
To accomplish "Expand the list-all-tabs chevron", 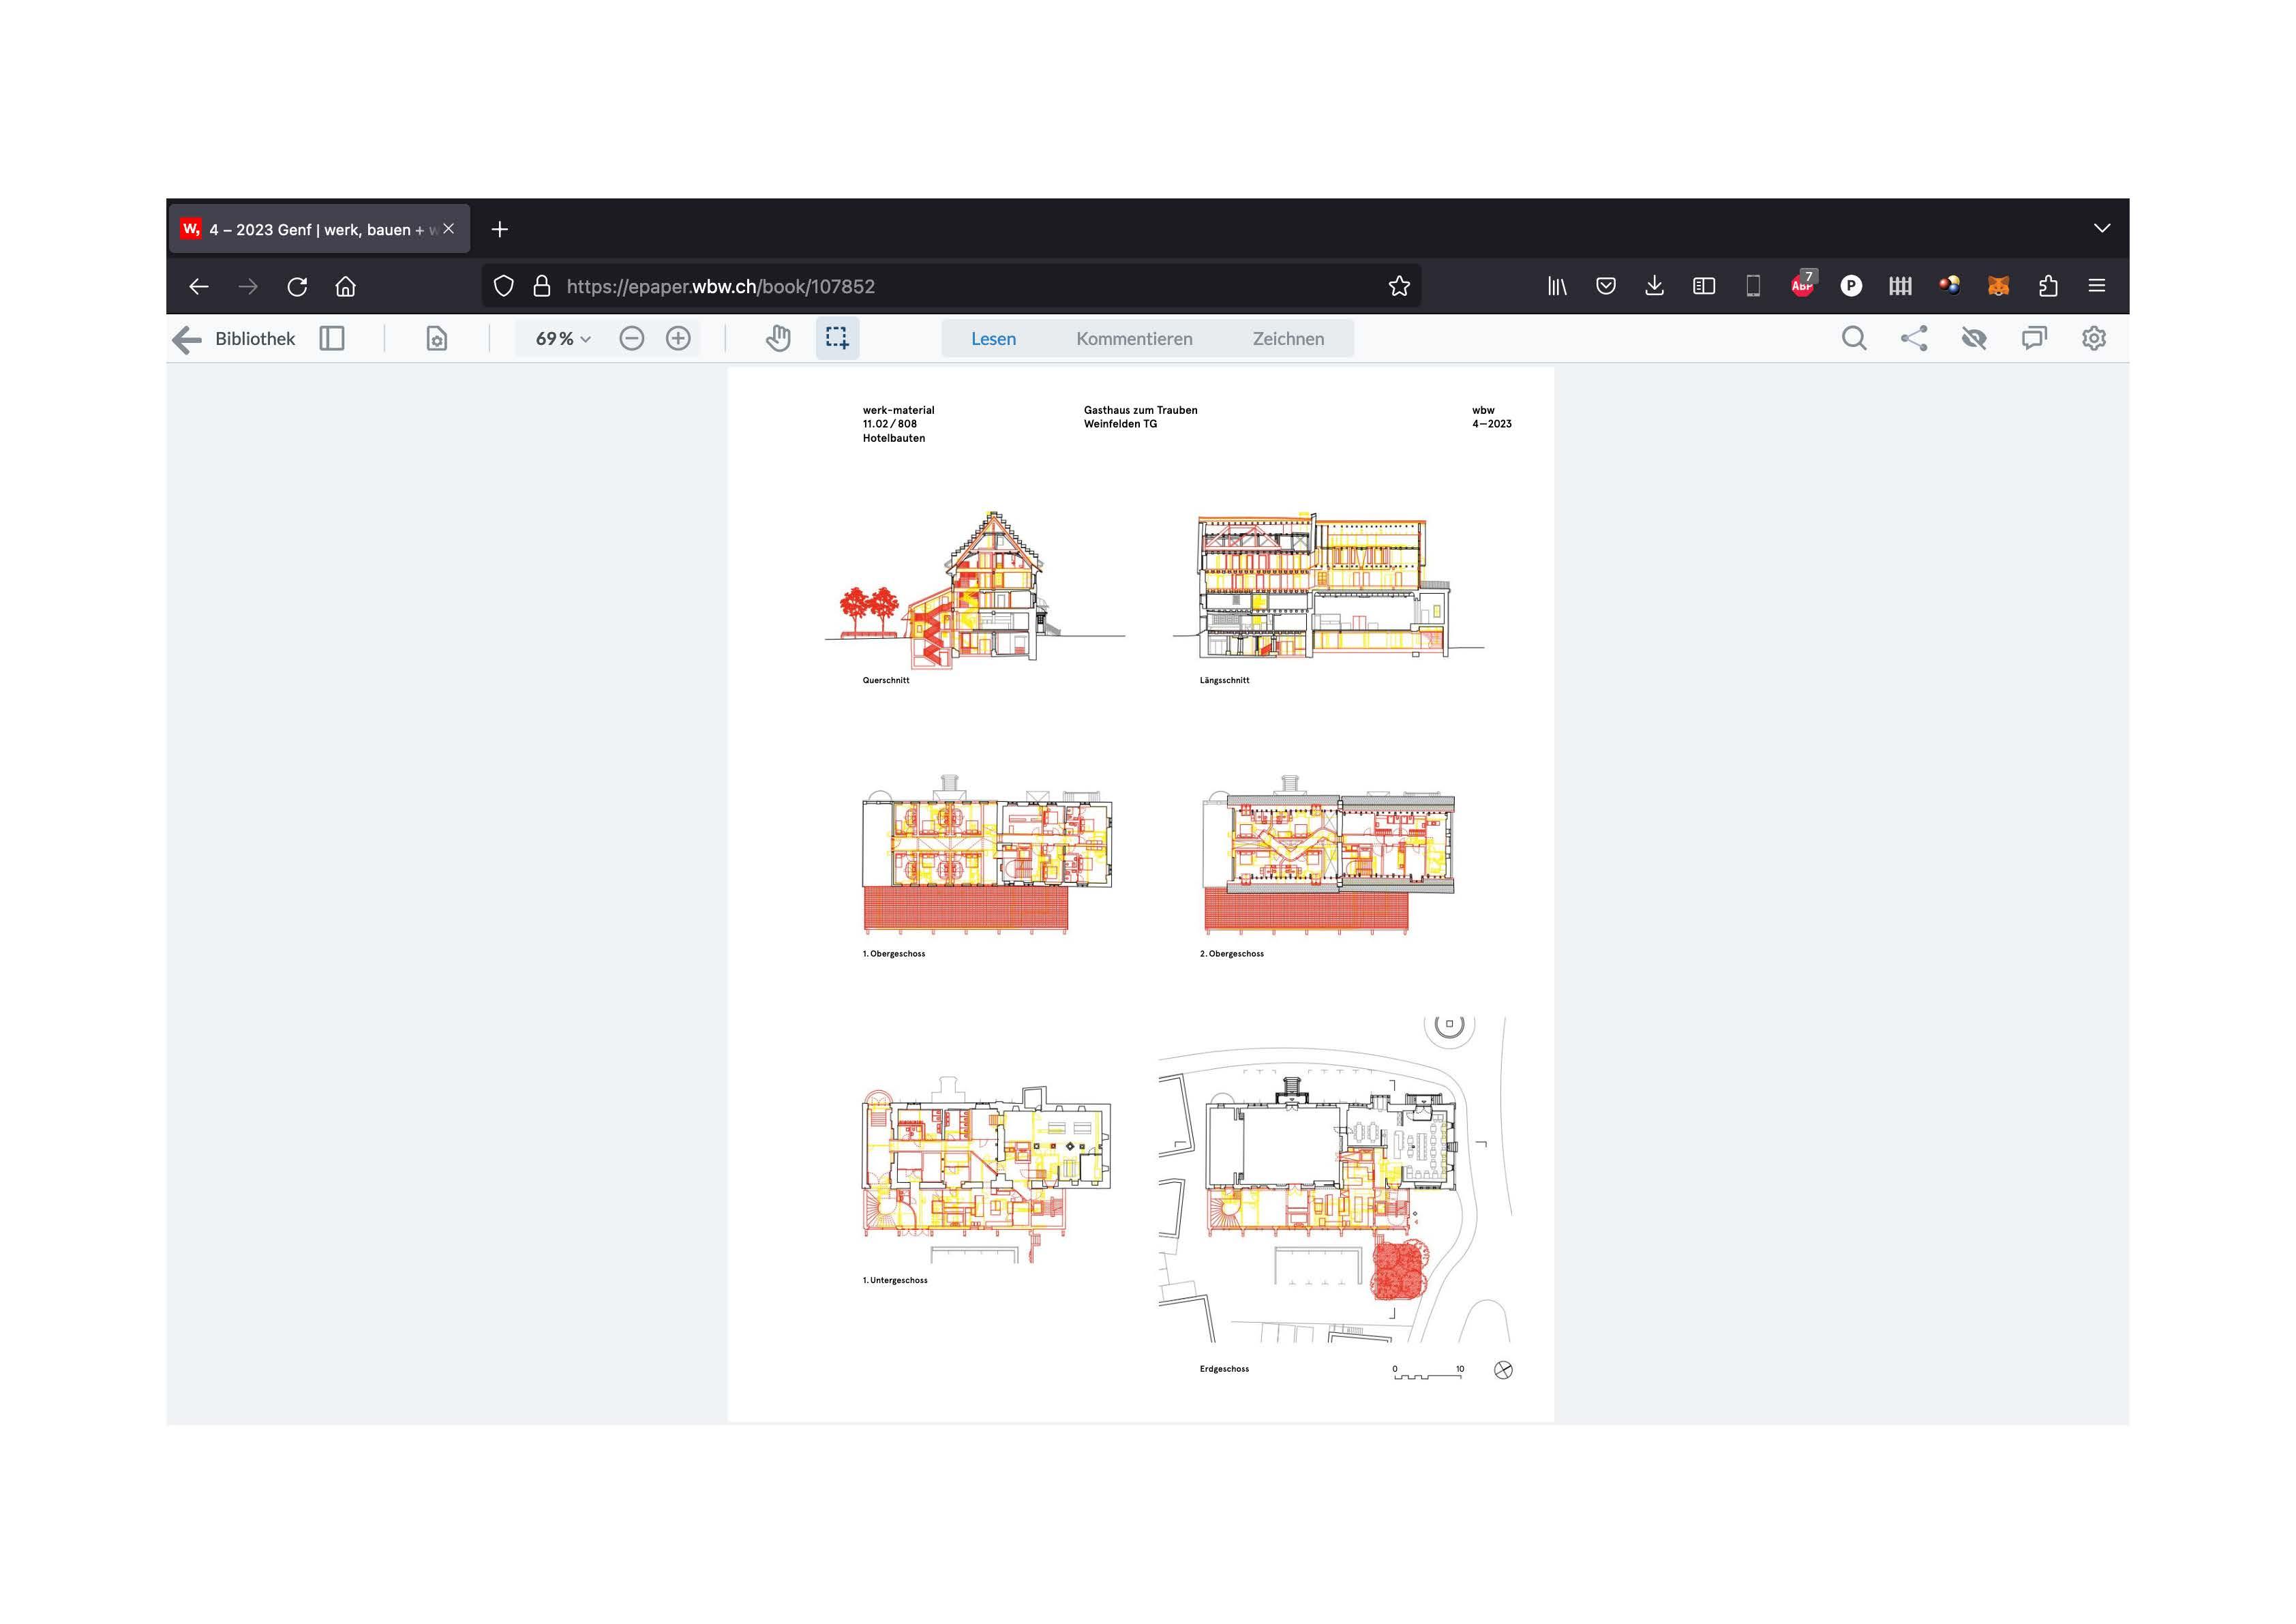I will (2102, 229).
